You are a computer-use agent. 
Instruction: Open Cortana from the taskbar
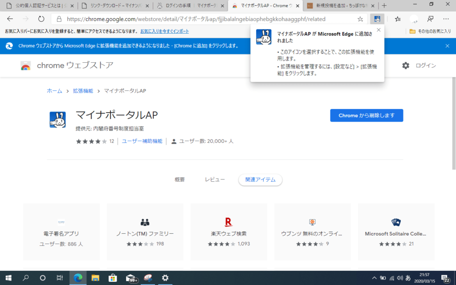coord(42,278)
